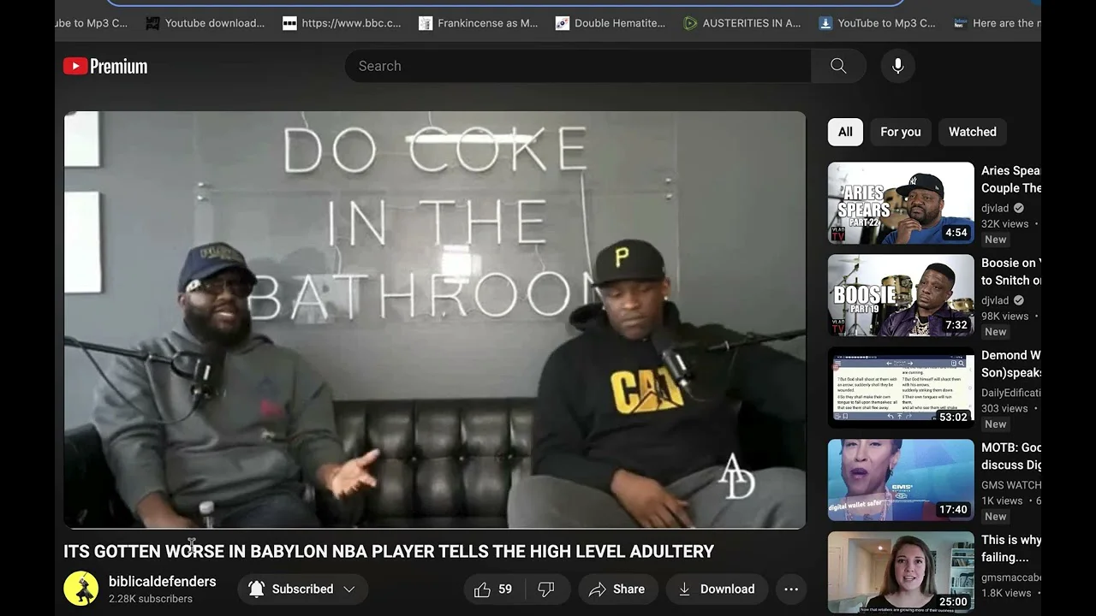This screenshot has width=1096, height=616.
Task: Click the DailyEdificati channel name
Action: coord(1011,393)
